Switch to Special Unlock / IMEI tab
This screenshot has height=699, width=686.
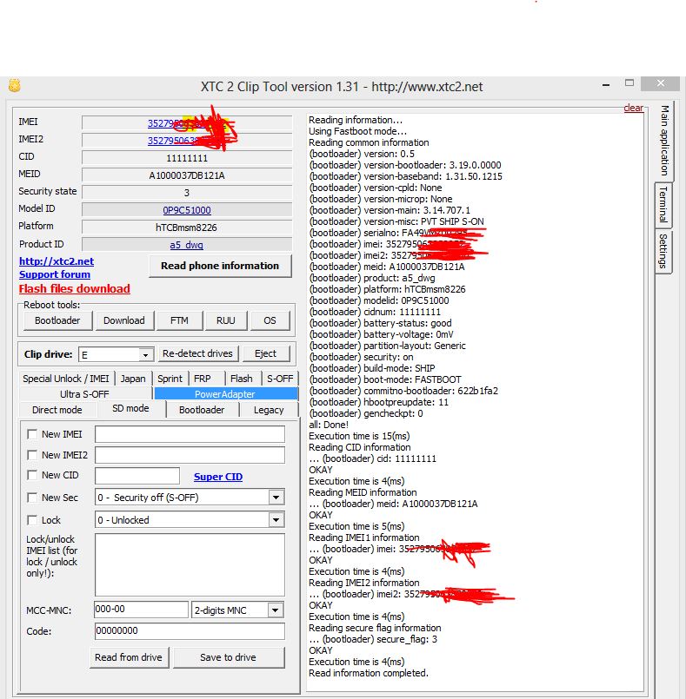coord(66,379)
